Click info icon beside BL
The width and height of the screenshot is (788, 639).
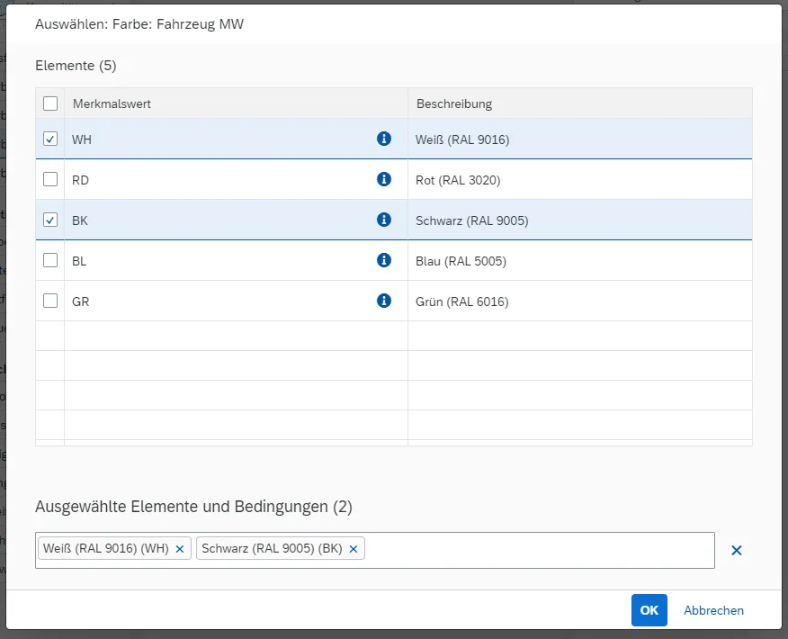[x=384, y=260]
